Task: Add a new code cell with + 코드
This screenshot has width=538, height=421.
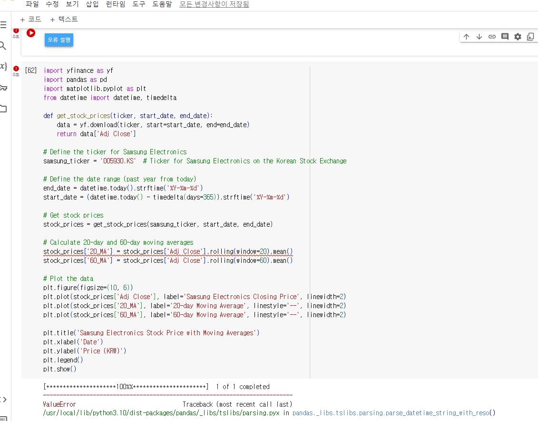Action: pos(31,19)
